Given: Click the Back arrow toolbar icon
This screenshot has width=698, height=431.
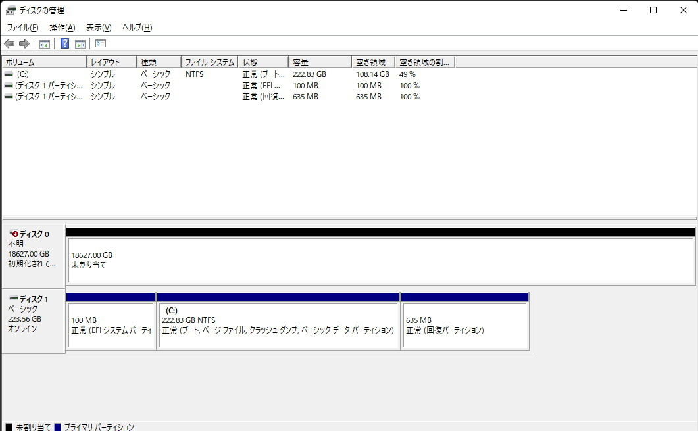Looking at the screenshot, I should [x=9, y=43].
